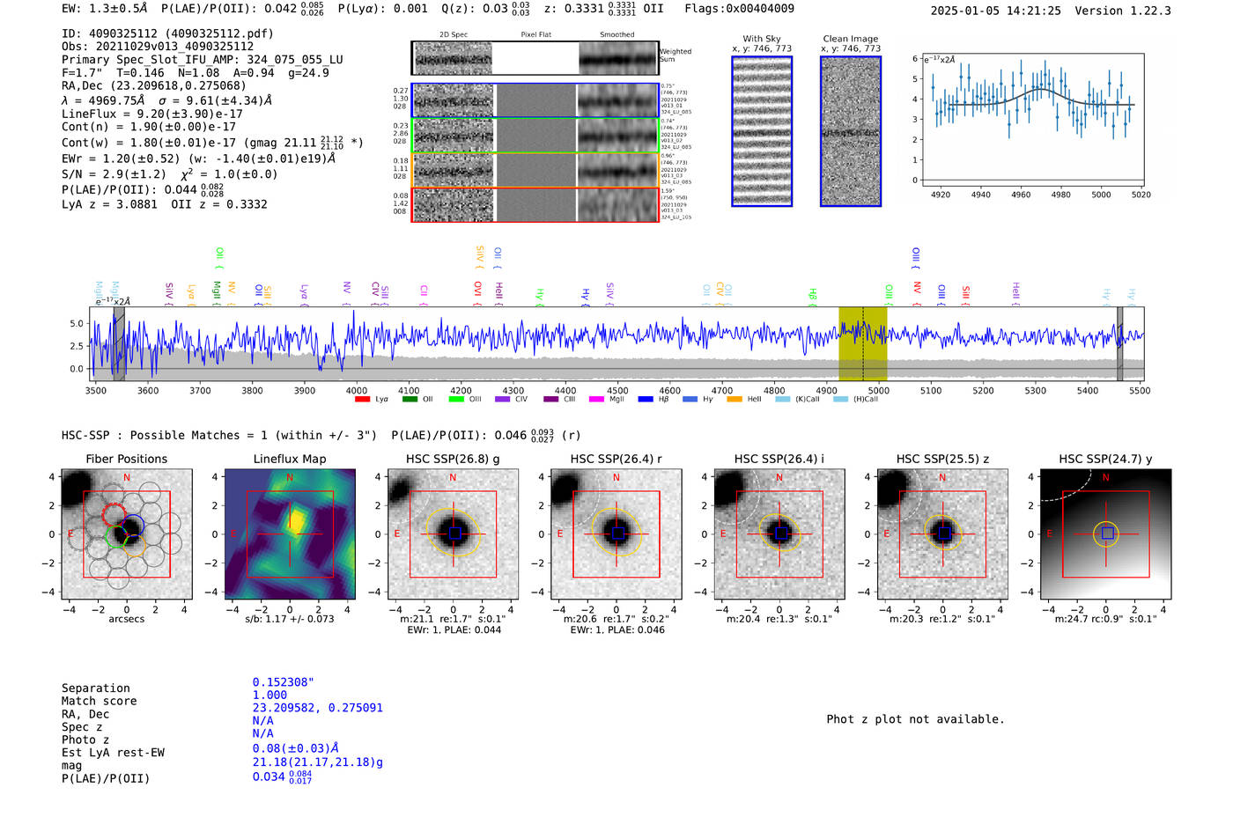Select the HSC SSP(24.7) y cutout
1233x839 pixels.
(1106, 534)
